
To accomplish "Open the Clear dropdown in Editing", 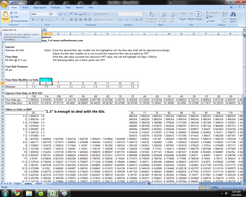I will tap(211, 21).
